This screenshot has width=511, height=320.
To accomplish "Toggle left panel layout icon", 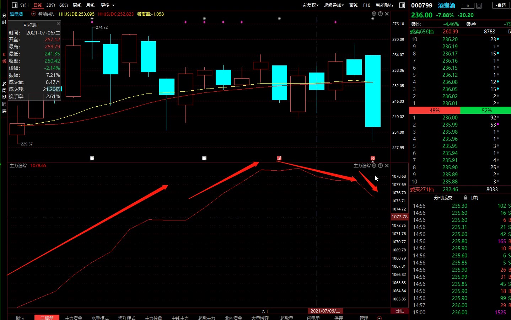I will 15,5.
